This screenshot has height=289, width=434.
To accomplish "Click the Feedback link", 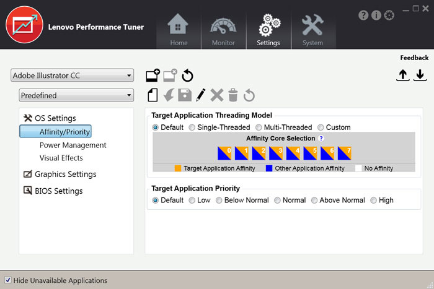I will tap(414, 58).
